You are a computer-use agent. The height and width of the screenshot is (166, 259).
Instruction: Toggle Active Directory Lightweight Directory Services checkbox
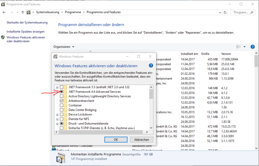tap(61, 96)
